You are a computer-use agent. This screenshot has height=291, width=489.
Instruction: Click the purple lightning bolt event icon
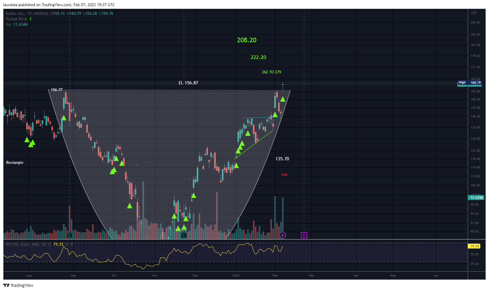coord(283,235)
